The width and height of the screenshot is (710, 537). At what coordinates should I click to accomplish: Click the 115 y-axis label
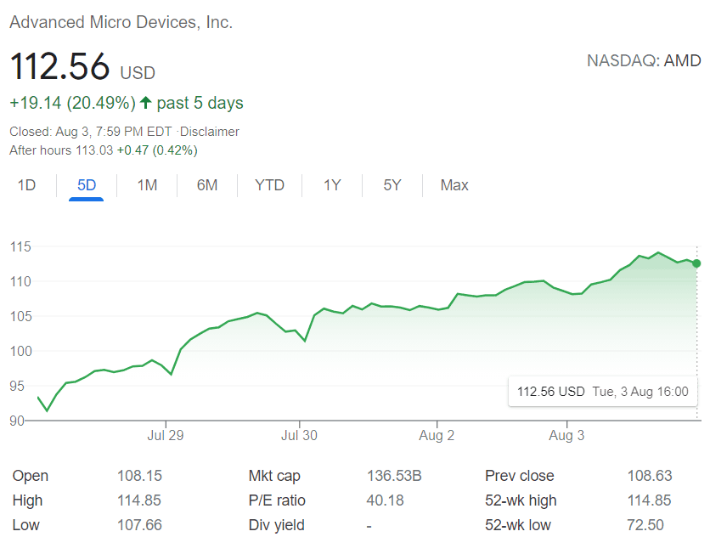pyautogui.click(x=20, y=247)
